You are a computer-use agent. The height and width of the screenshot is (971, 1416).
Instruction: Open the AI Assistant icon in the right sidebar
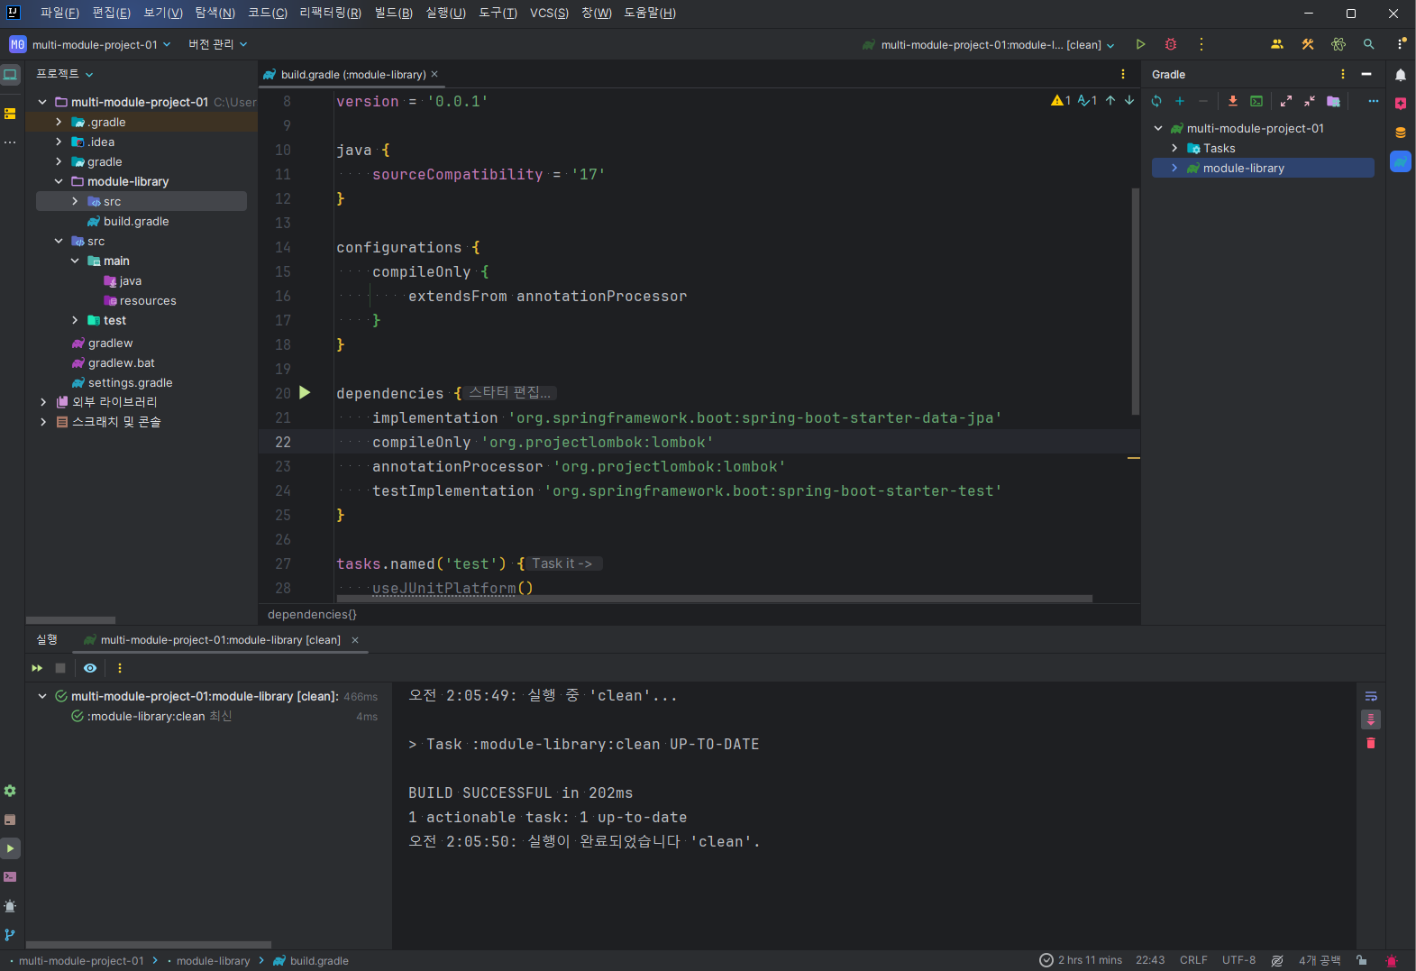(x=1401, y=104)
